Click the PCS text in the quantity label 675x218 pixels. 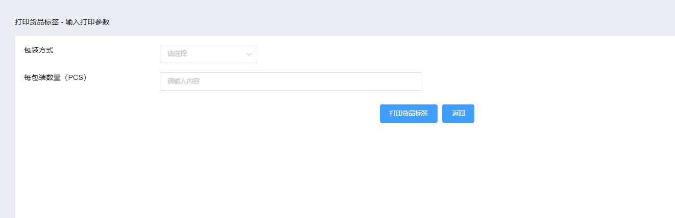pos(76,77)
